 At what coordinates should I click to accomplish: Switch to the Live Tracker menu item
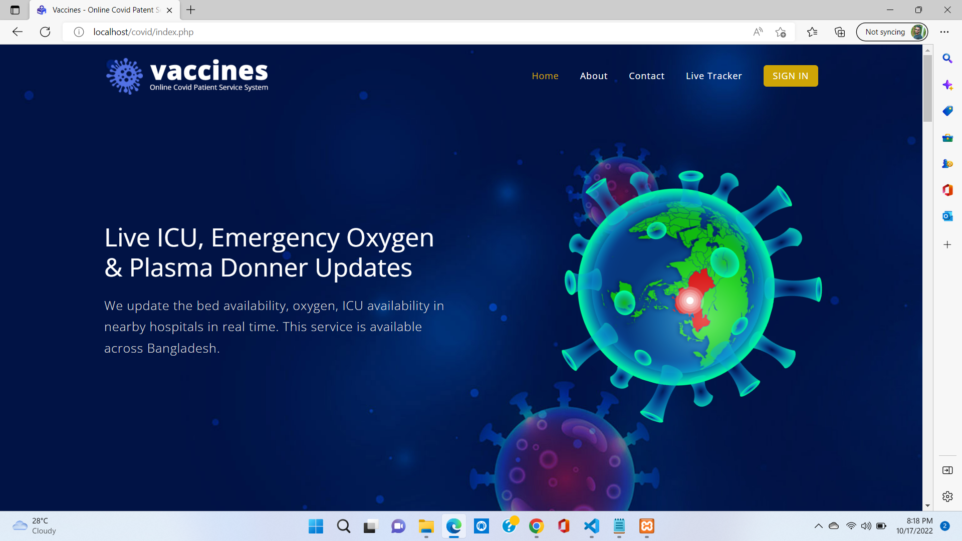click(x=713, y=76)
